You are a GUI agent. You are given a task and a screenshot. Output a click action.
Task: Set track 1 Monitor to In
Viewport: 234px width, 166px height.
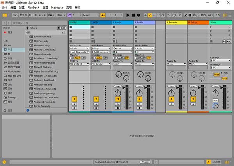coord(72,58)
